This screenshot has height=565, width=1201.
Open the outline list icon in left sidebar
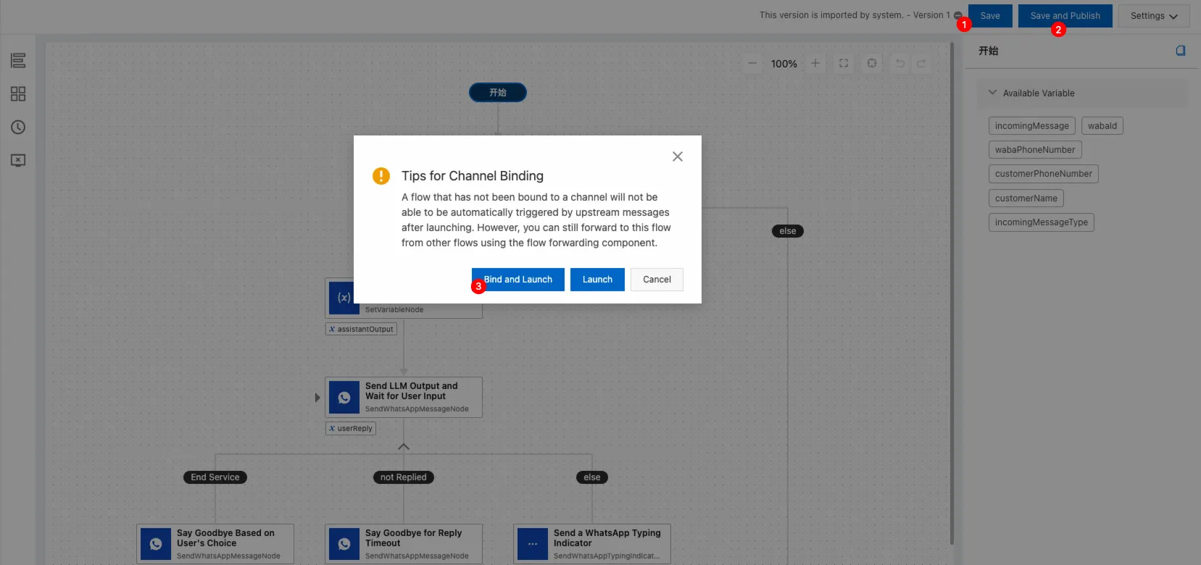tap(18, 61)
